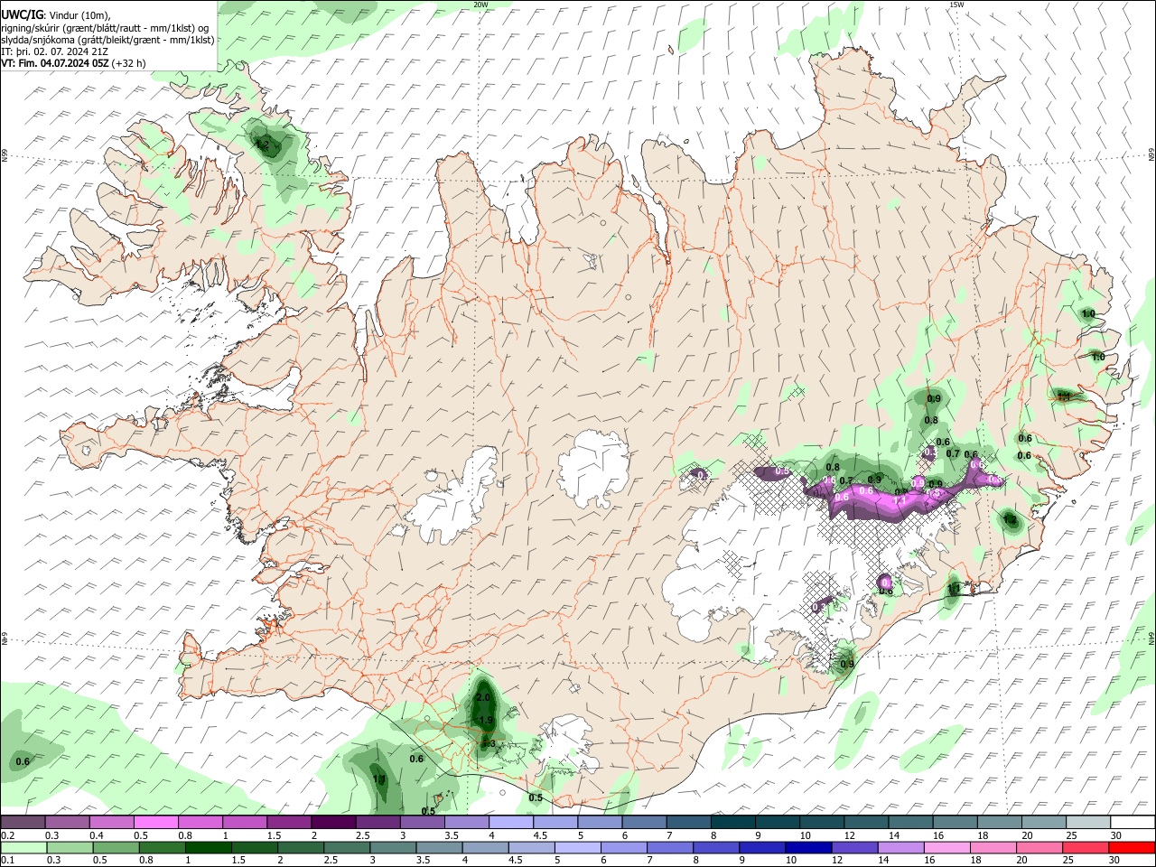The height and width of the screenshot is (867, 1156).
Task: Click the 20W longitude label at the top
Action: coord(480,5)
